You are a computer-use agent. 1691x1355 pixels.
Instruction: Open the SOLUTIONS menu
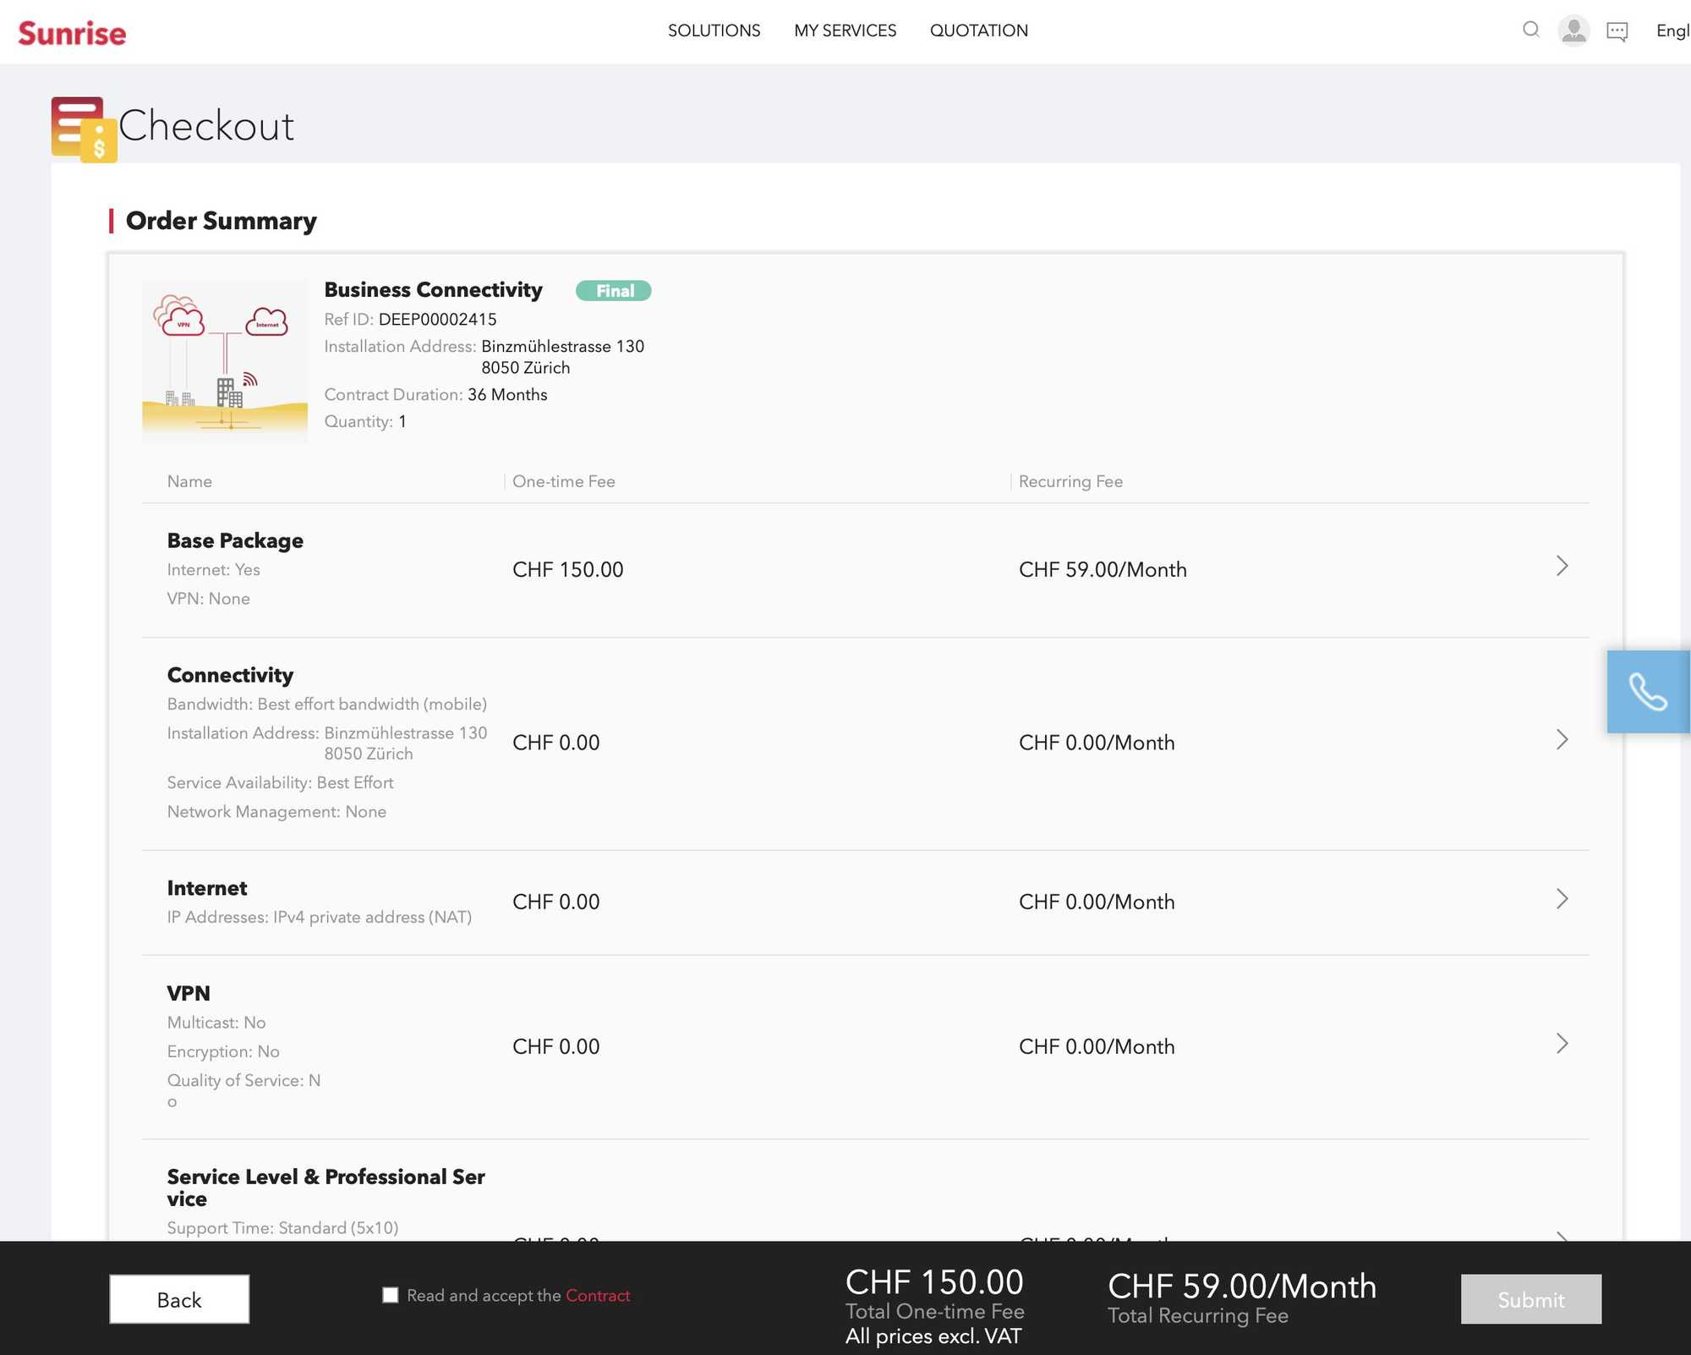pyautogui.click(x=714, y=30)
